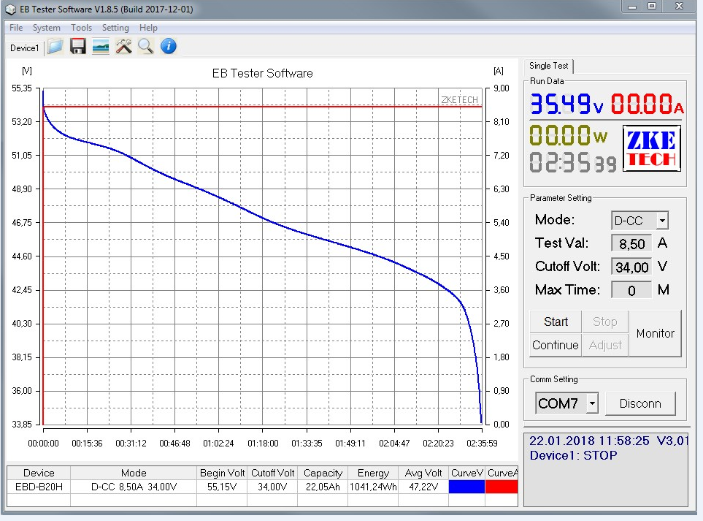Viewport: 703px width, 521px height.
Task: Click the app icon in title bar
Action: click(x=11, y=9)
